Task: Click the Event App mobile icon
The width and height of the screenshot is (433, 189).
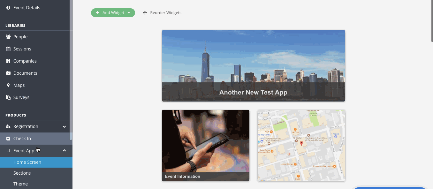Action: 8,151
